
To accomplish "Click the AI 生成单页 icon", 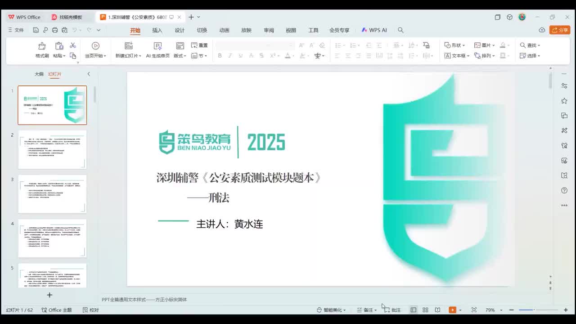I will 157,46.
